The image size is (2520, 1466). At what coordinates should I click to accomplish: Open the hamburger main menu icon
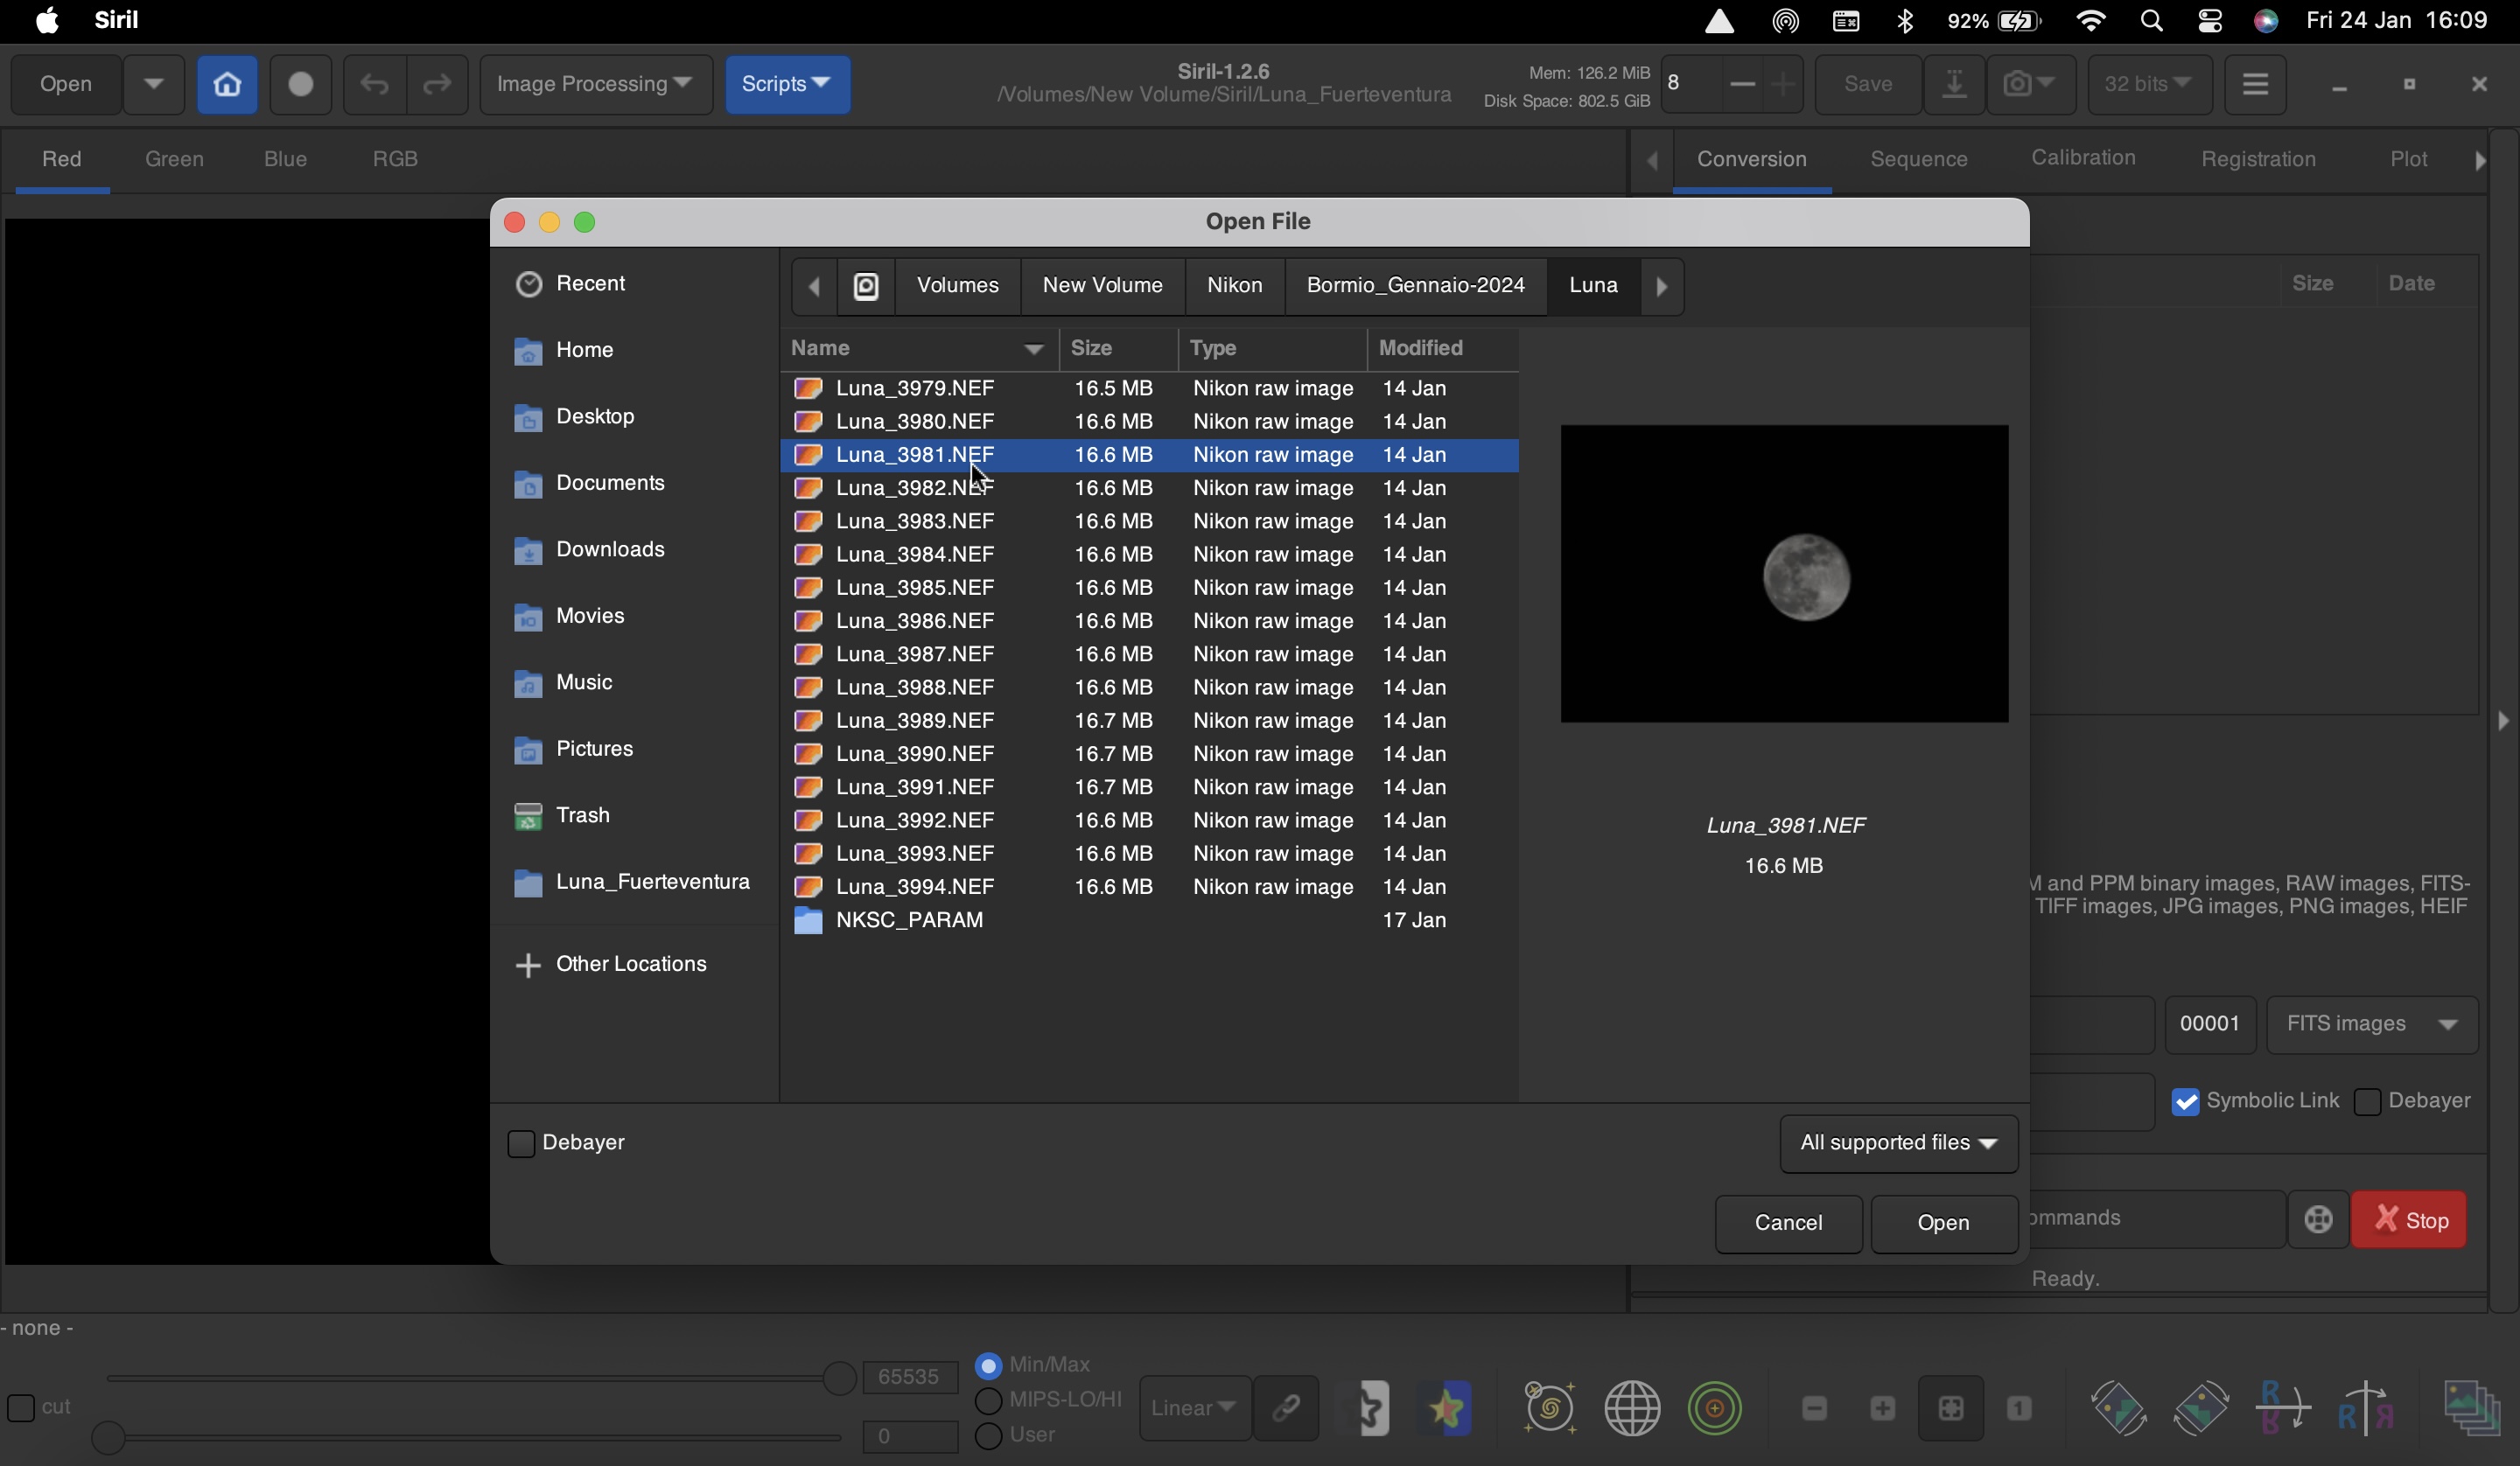coord(2255,84)
